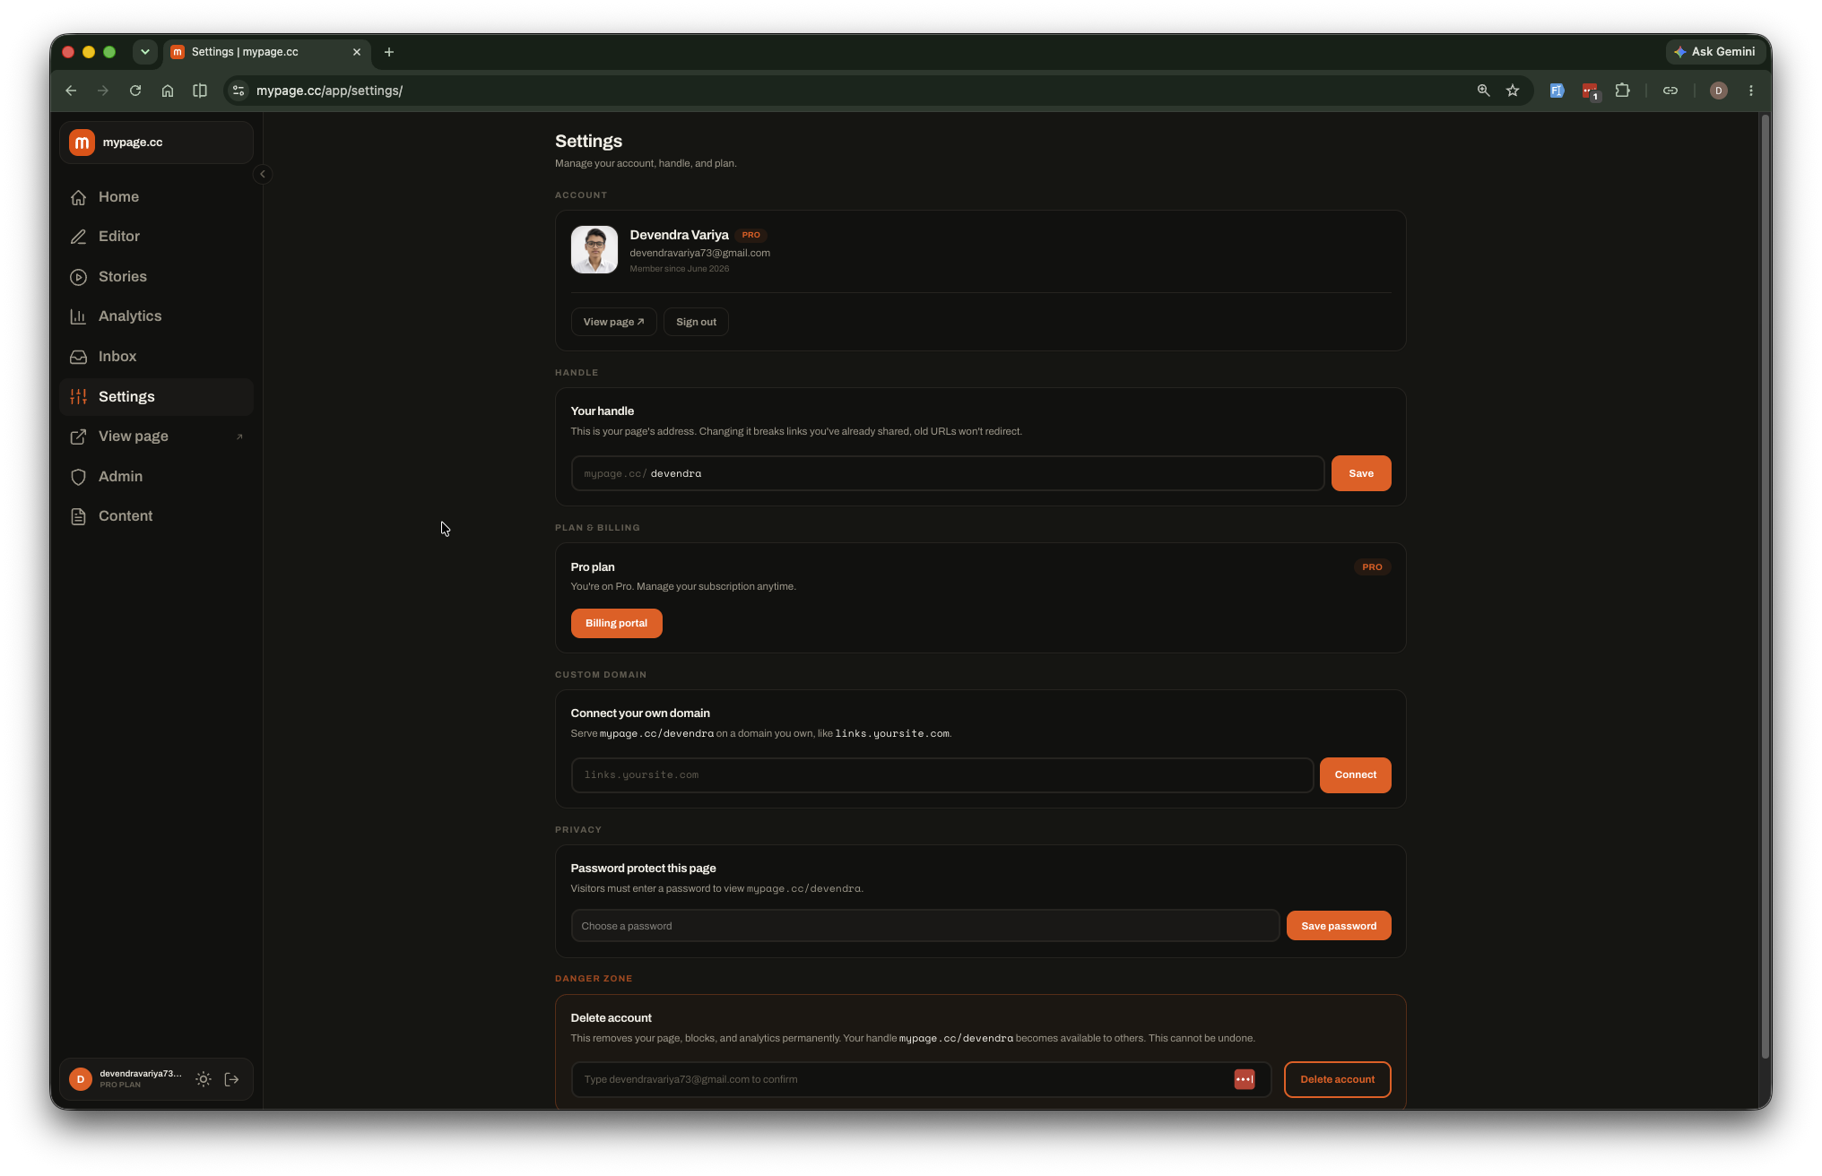
Task: Click the Inbox tray icon
Action: 79,357
